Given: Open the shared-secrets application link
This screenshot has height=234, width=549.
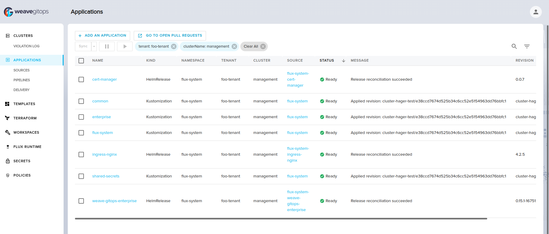Looking at the screenshot, I should point(106,176).
